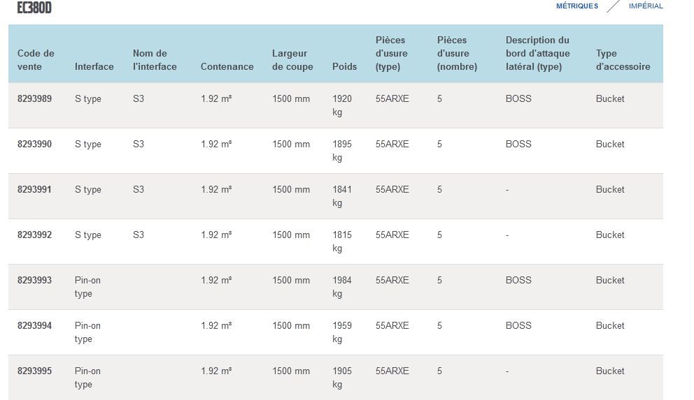Image resolution: width=694 pixels, height=400 pixels.
Task: Select sales code 8293989
Action: [x=34, y=99]
